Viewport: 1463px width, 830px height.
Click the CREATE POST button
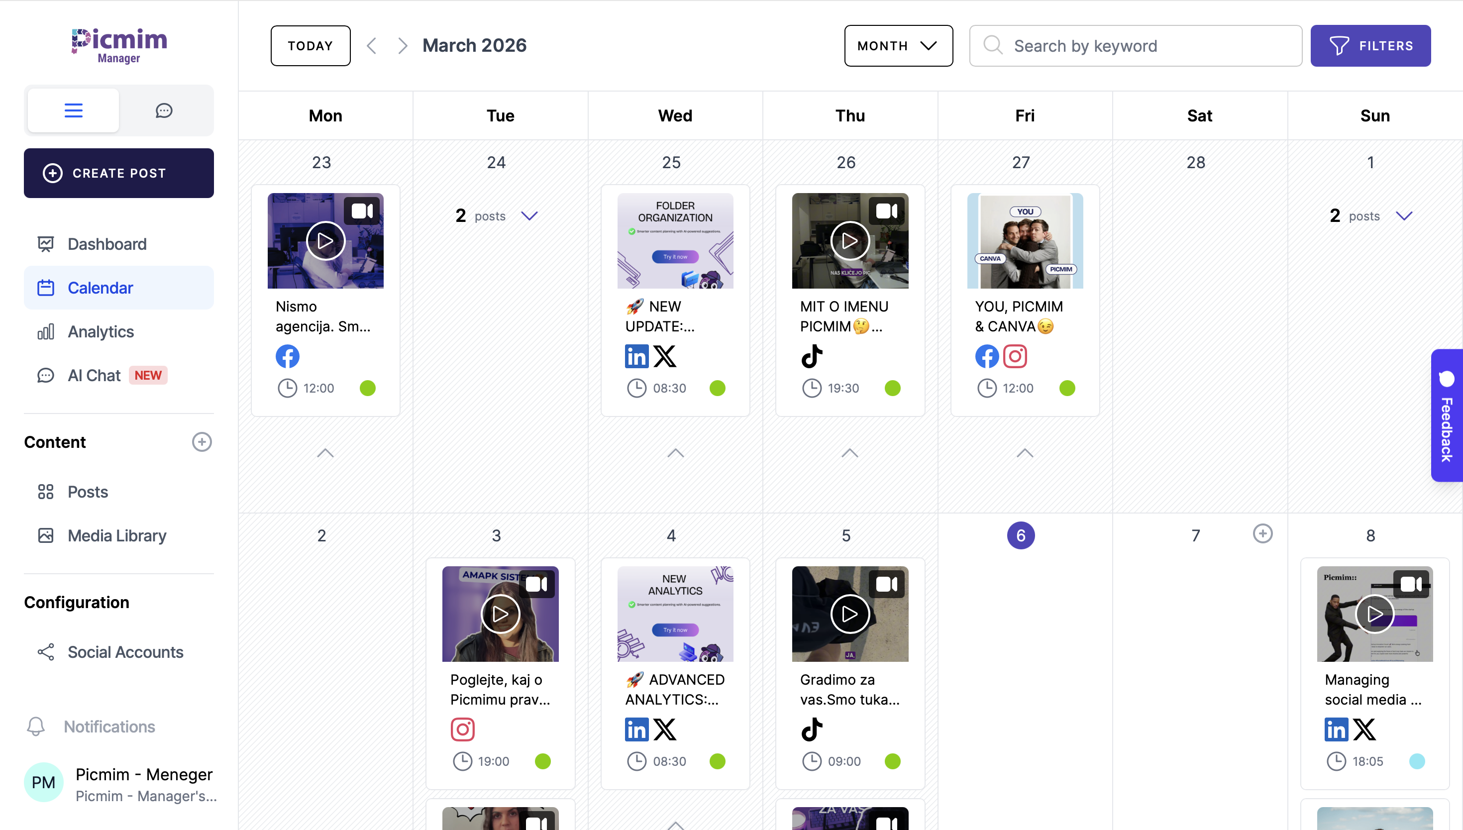(118, 173)
